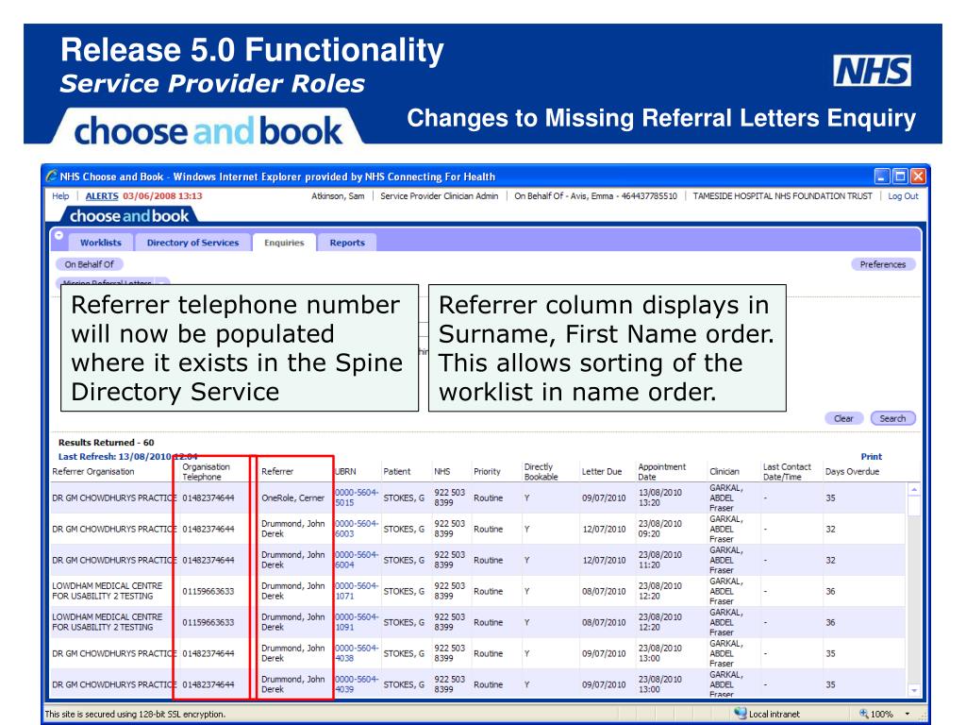Click the date '03/06/2008 13:13' beside ALERTS
Image resolution: width=966 pixels, height=725 pixels.
click(x=162, y=196)
